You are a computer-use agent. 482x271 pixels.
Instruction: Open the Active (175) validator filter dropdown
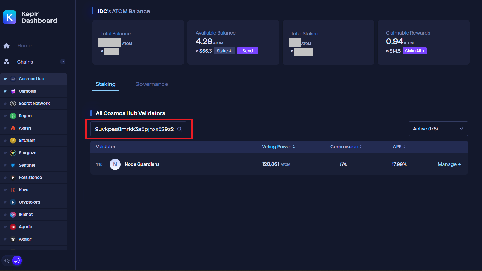(x=438, y=129)
